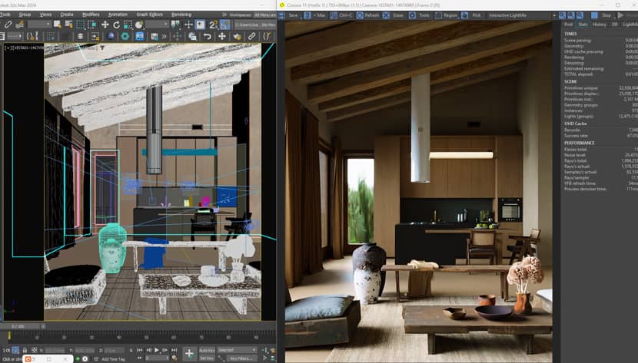Open the Views menu

pos(45,15)
